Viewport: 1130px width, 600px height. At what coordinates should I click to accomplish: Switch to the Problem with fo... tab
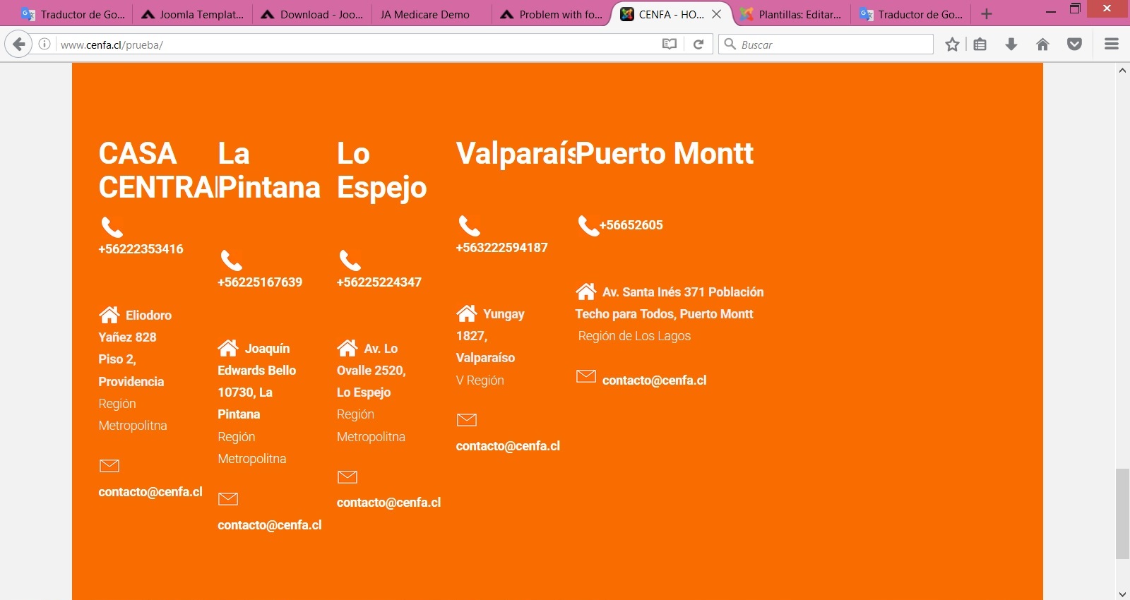click(550, 14)
